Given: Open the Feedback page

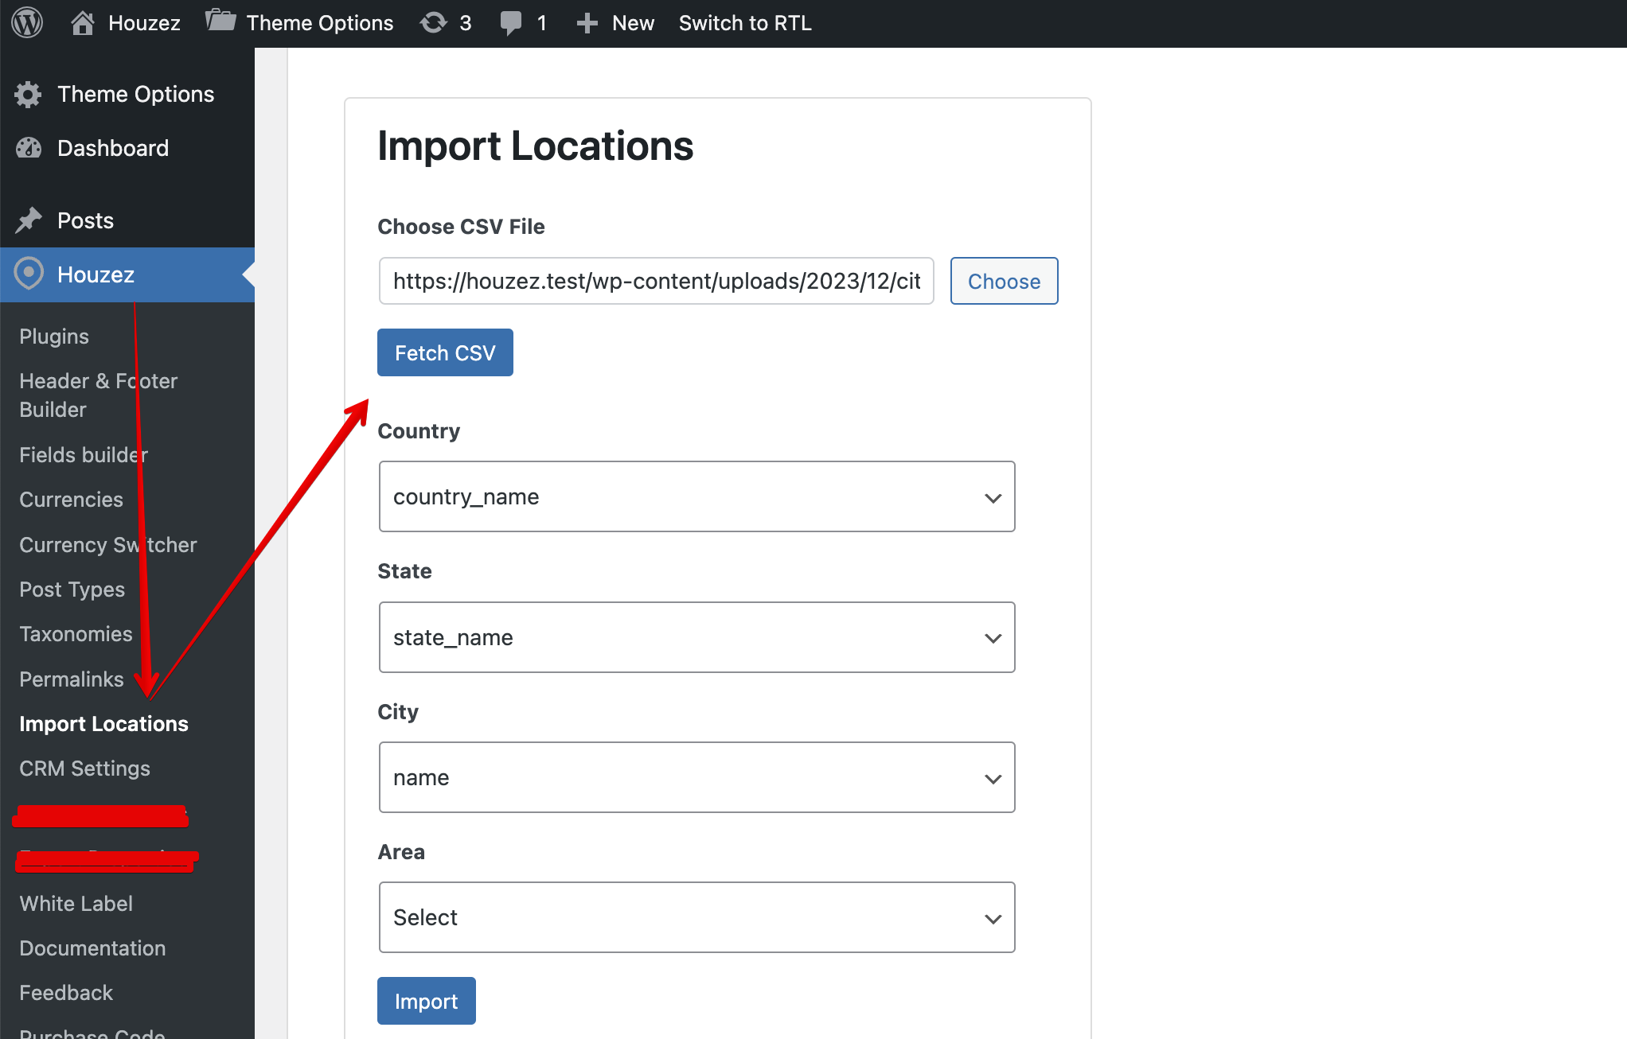Looking at the screenshot, I should (66, 993).
